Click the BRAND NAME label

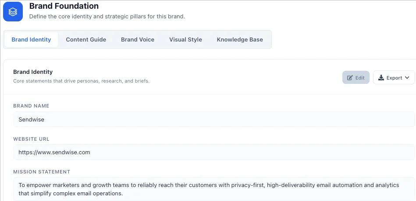point(31,106)
